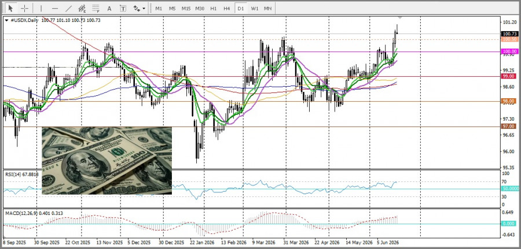Click the dollar bills image on chart
The image size is (521, 249).
click(x=107, y=161)
